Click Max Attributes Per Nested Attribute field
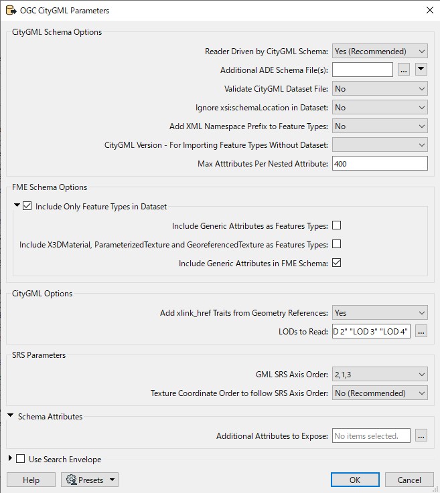The height and width of the screenshot is (493, 440). (x=380, y=163)
